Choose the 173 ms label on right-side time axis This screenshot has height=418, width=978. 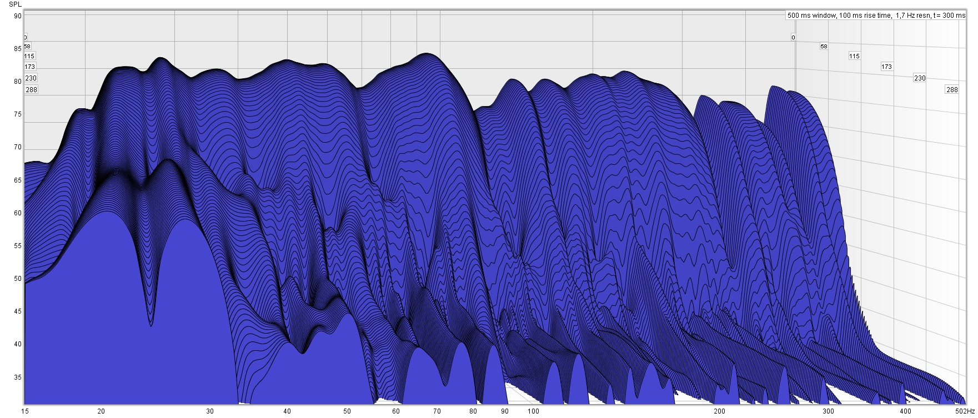[x=886, y=67]
